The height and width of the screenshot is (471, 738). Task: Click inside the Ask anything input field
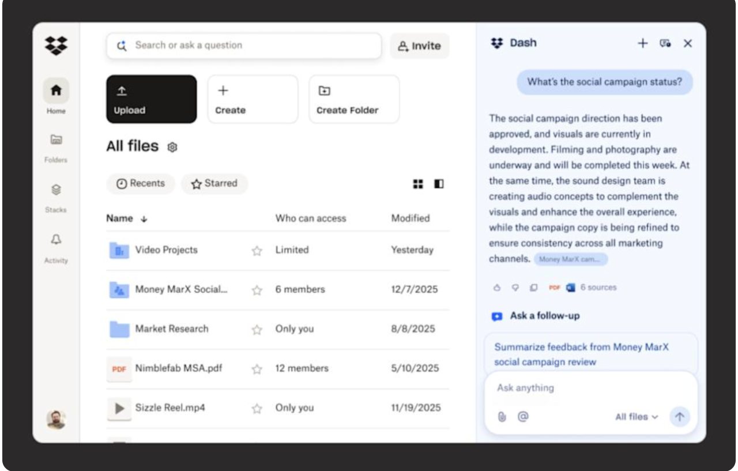pos(577,387)
